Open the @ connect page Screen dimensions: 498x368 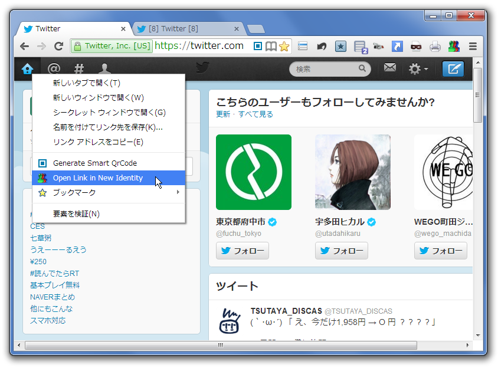[54, 68]
